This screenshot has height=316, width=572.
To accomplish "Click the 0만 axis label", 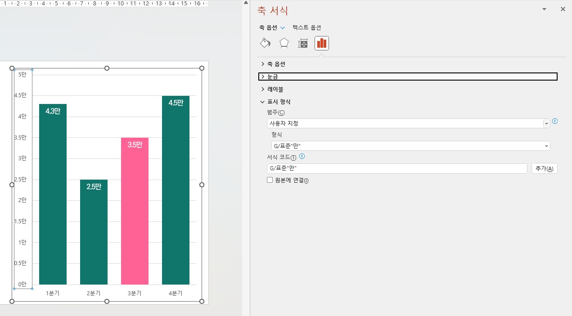I will coord(23,284).
